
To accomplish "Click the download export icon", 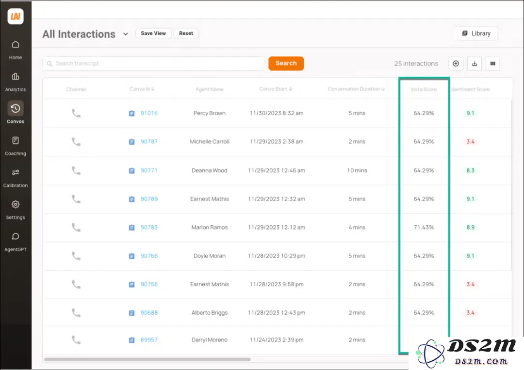I will pos(475,63).
